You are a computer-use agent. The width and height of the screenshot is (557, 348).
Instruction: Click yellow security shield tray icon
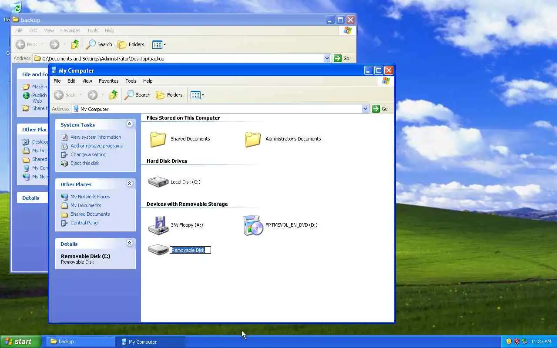tap(509, 341)
